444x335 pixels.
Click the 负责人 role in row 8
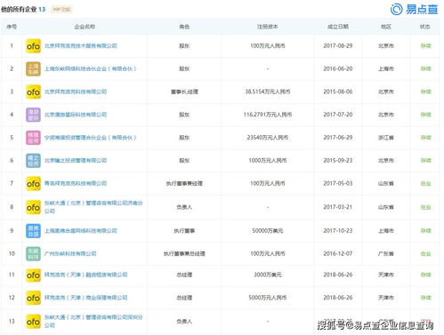point(184,207)
